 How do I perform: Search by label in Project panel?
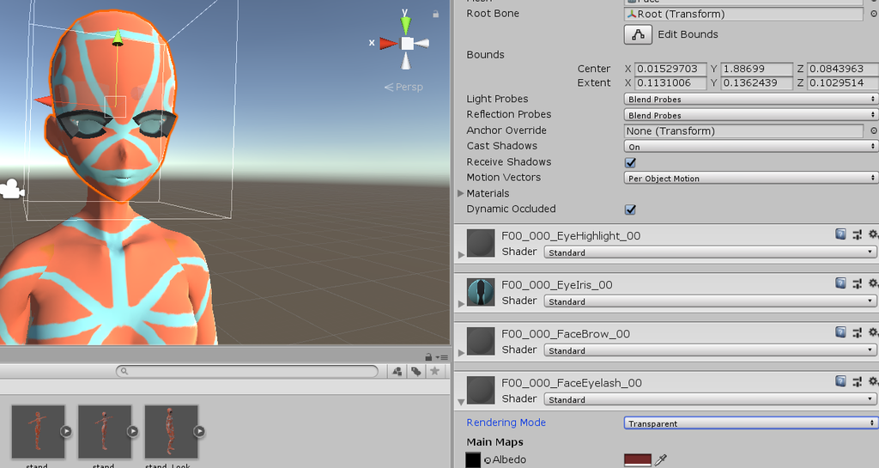click(416, 371)
